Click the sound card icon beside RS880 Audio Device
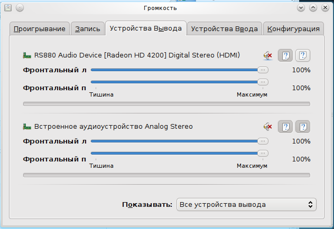 coord(27,55)
